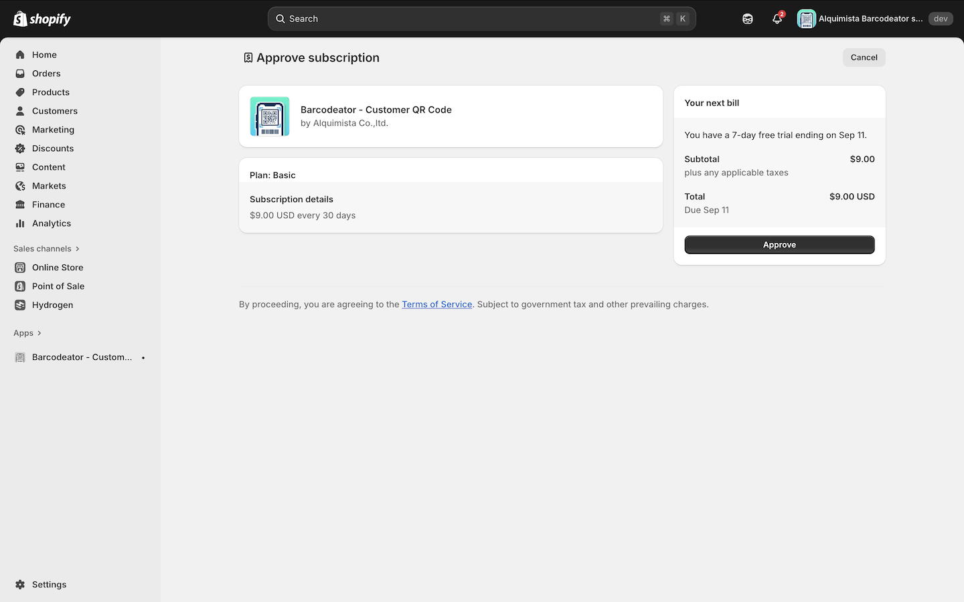Expand the Apps section chevron
The height and width of the screenshot is (602, 964).
39,333
